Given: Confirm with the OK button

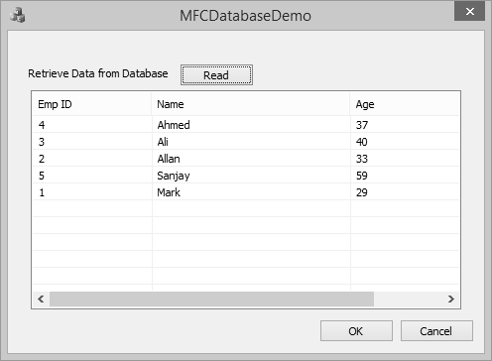Looking at the screenshot, I should point(356,330).
